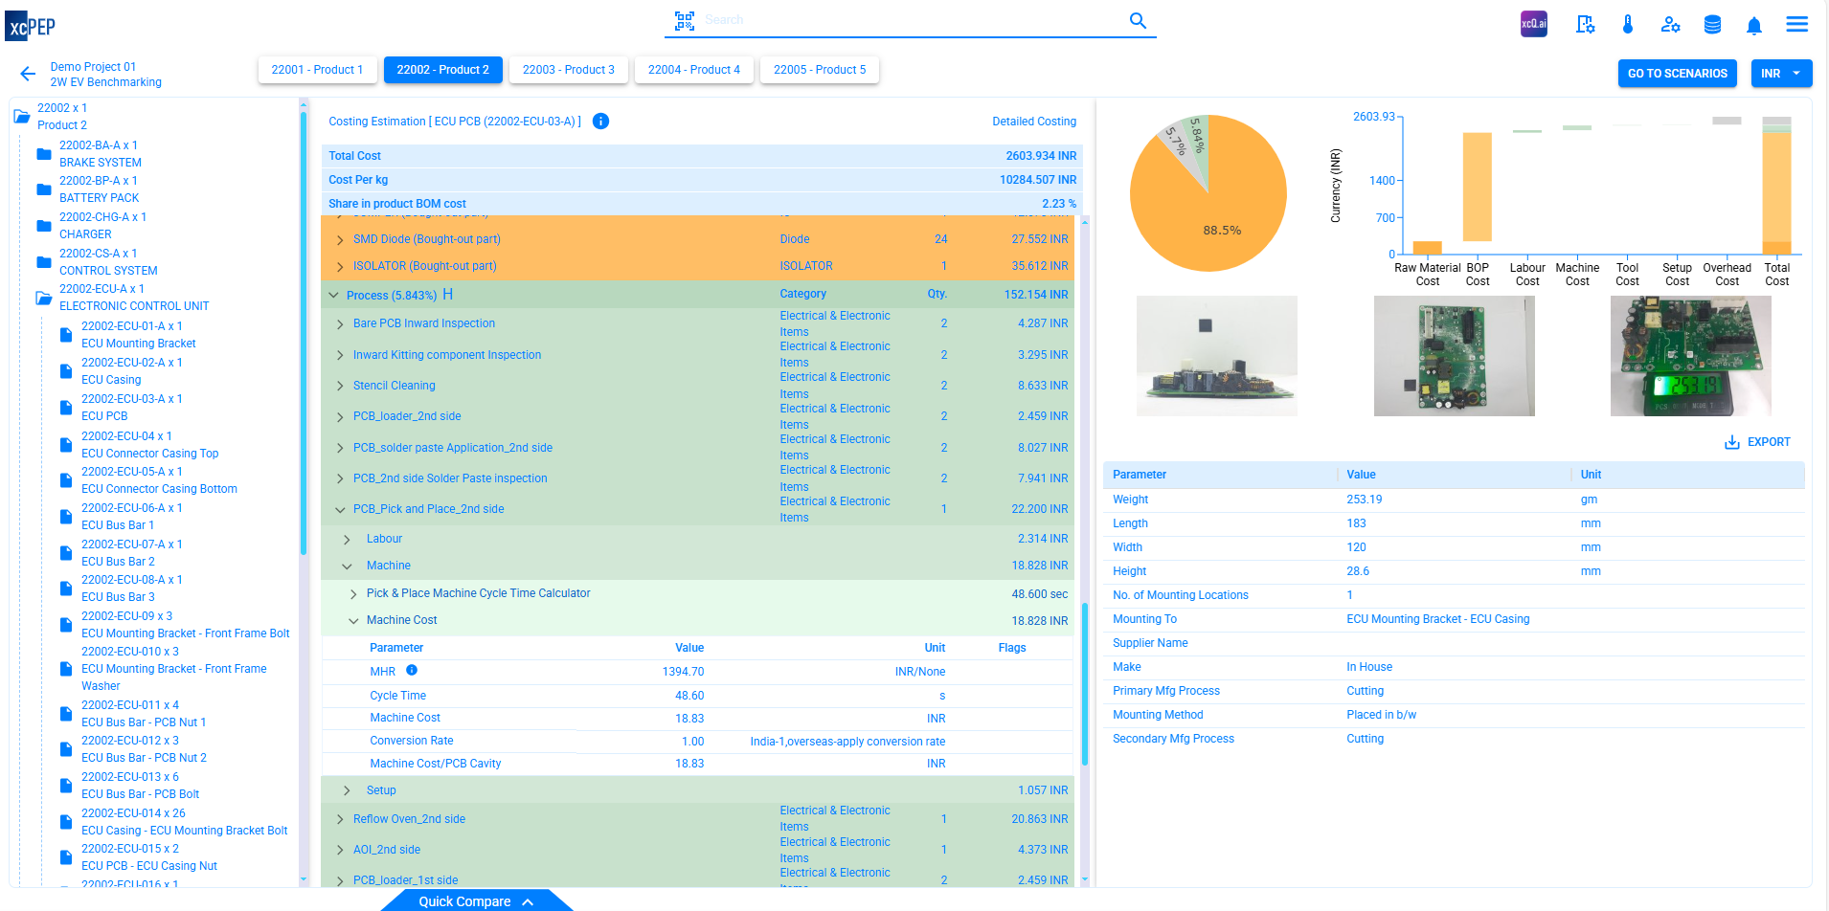
Task: Click the search magnifier icon
Action: (x=1138, y=19)
